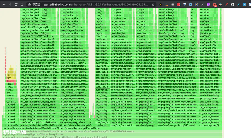Select the highlighted sun/reflec.. frame with border
Screen dimensions: 251x138
(103, 90)
